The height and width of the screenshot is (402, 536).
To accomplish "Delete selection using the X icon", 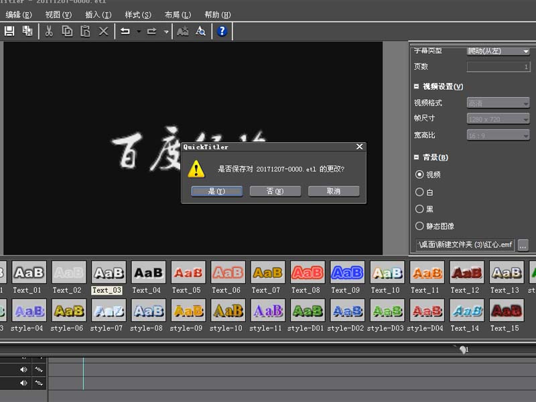I will [x=103, y=31].
